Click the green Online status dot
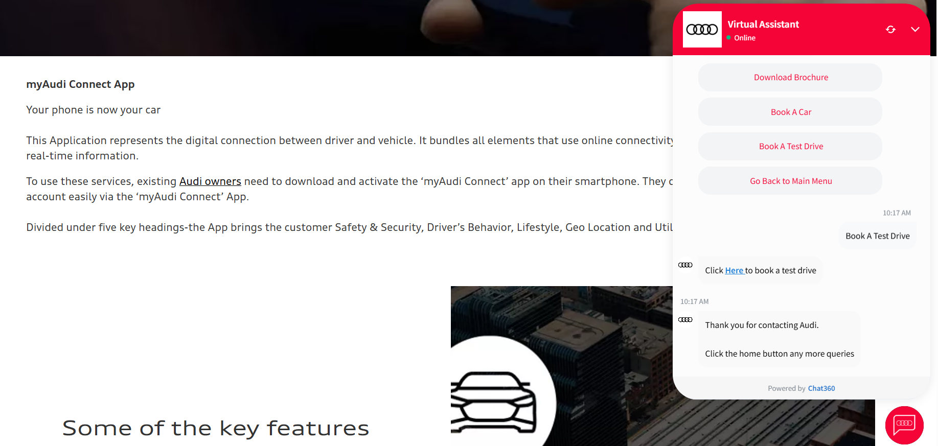 click(x=729, y=37)
